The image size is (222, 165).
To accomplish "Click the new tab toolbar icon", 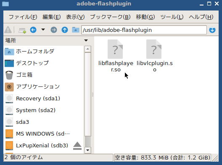I will point(22,30).
